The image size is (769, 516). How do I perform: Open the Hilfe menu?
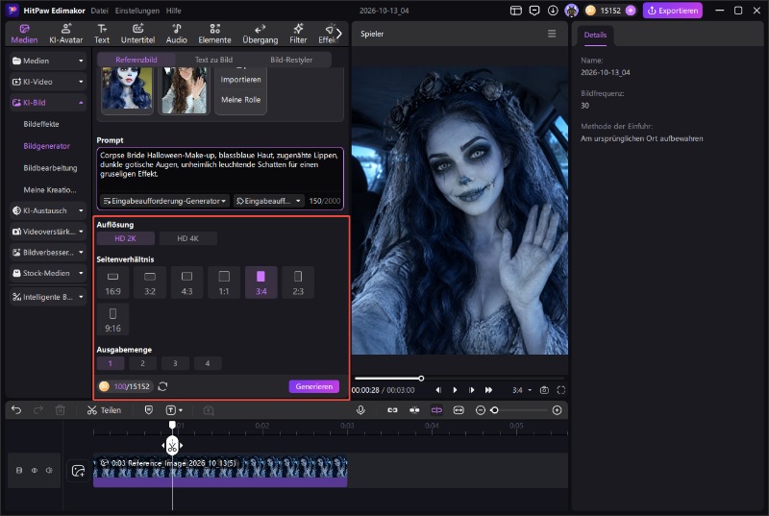click(174, 11)
